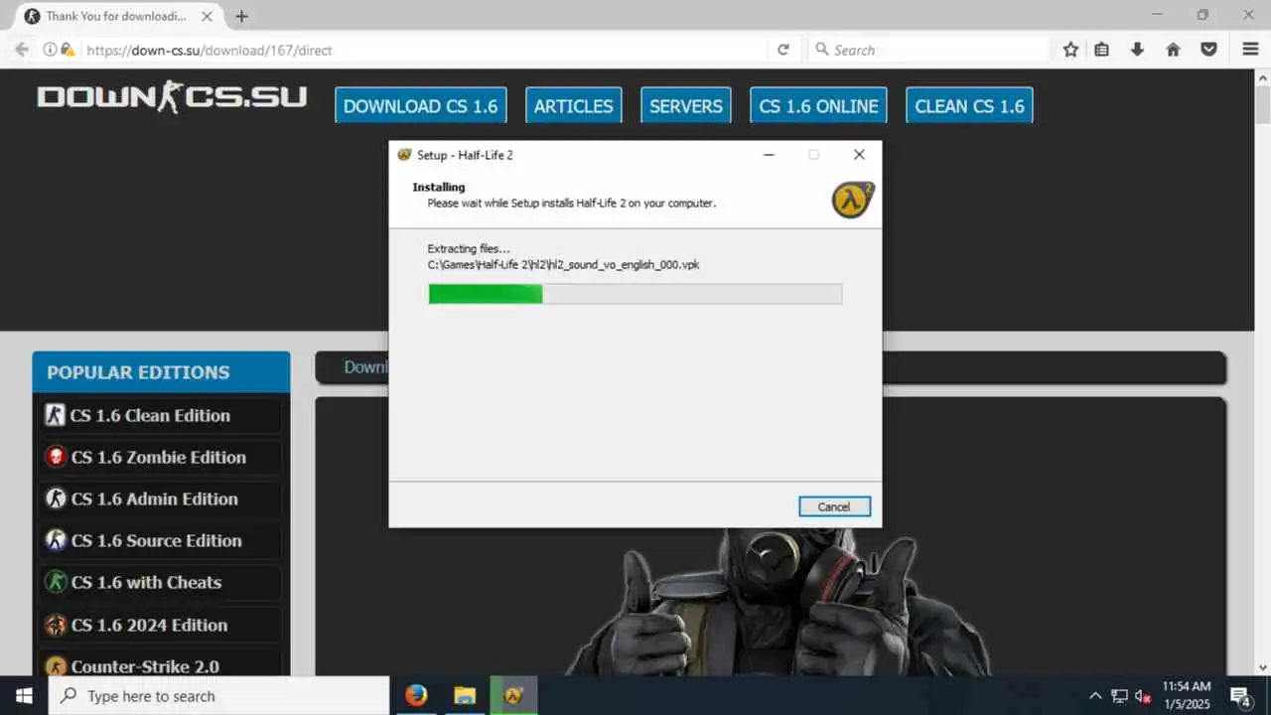Open CS 1.6 Zombie Edition link
This screenshot has height=715, width=1271.
[x=159, y=457]
